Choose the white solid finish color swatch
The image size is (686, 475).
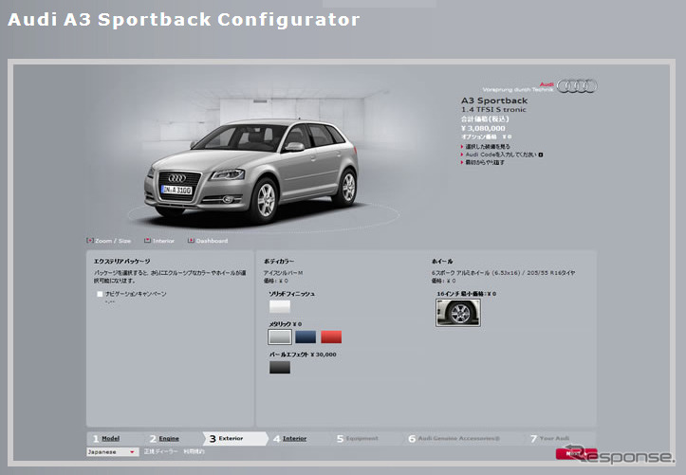pyautogui.click(x=280, y=306)
